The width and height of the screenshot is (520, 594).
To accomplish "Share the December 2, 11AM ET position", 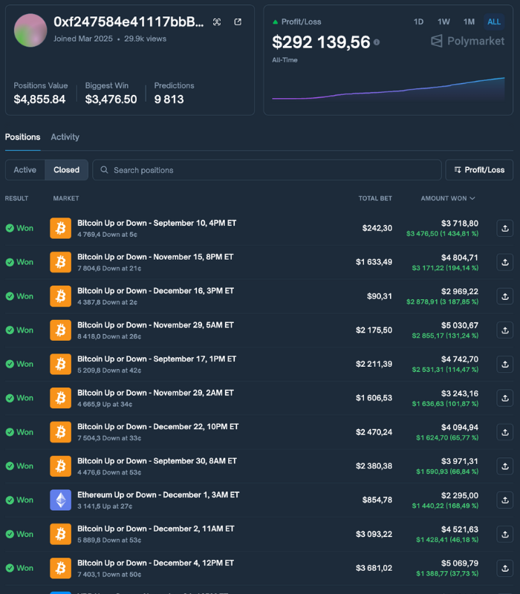I will [505, 534].
